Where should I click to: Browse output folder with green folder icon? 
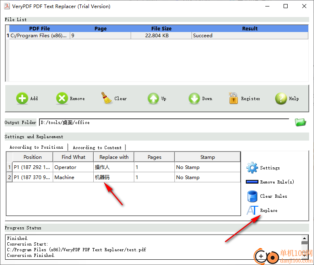click(x=300, y=122)
